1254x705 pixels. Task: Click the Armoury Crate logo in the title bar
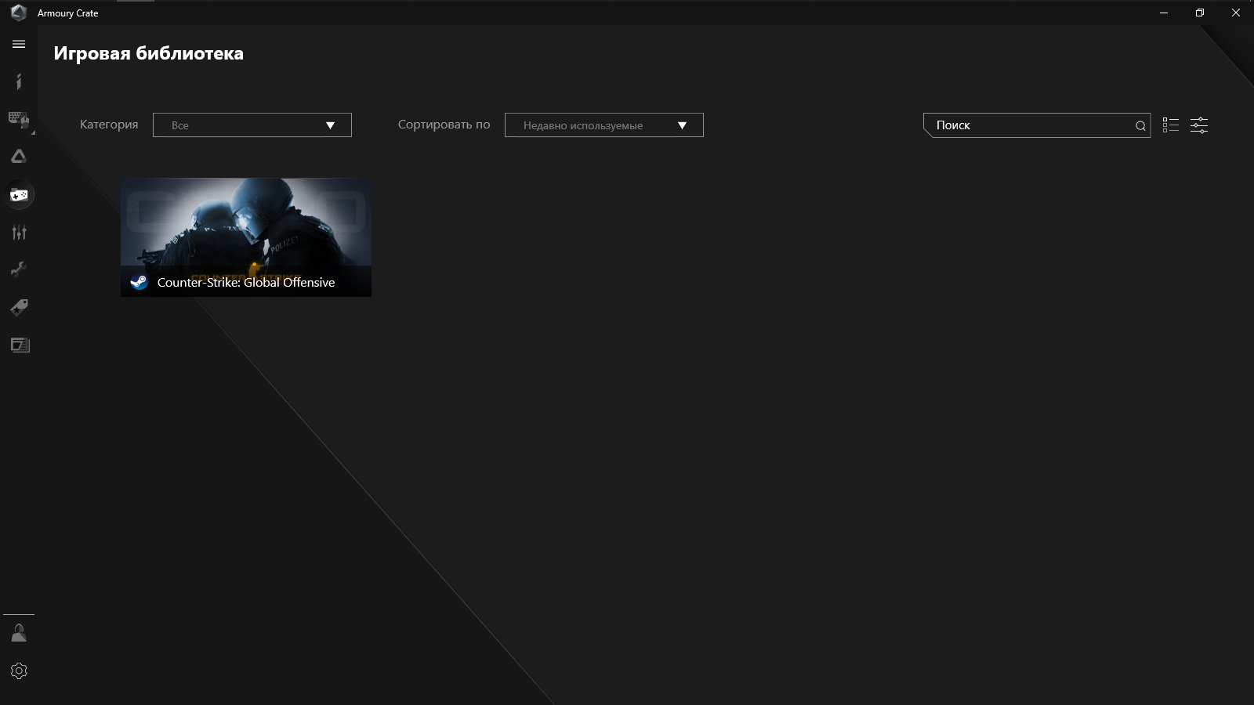pyautogui.click(x=18, y=13)
